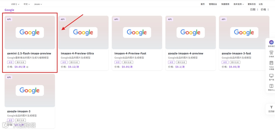Image resolution: width=275 pixels, height=130 pixels.
Task: Open the 帮助中心 help icon
Action: (x=271, y=86)
